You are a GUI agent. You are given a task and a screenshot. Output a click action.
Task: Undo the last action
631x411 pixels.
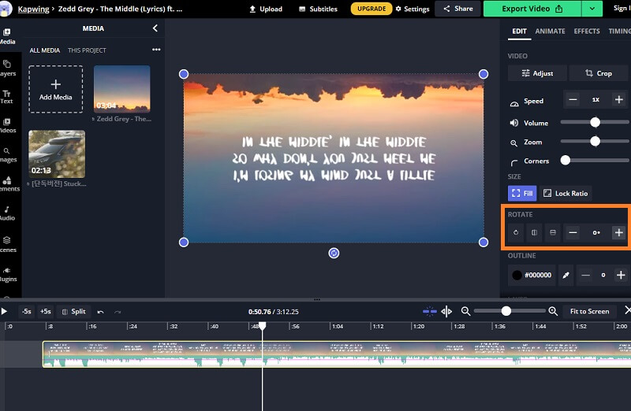point(100,312)
